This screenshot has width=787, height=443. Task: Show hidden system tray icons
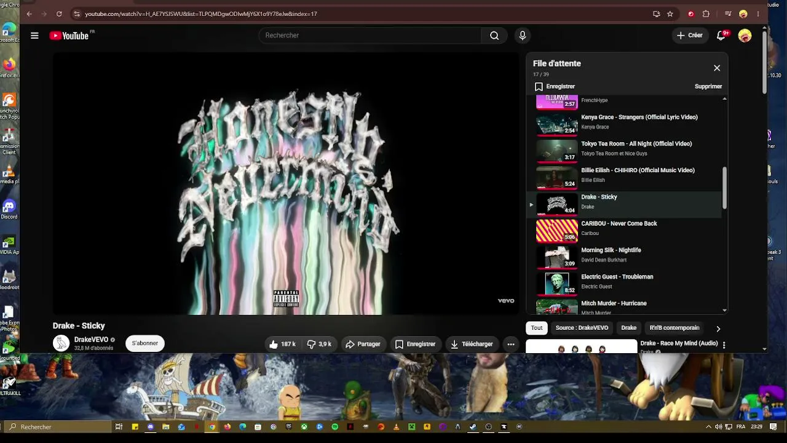tap(708, 426)
